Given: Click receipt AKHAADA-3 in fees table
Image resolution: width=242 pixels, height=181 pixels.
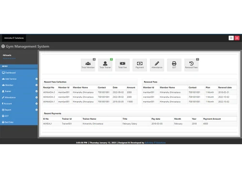Looking at the screenshot, I should coord(49,92).
